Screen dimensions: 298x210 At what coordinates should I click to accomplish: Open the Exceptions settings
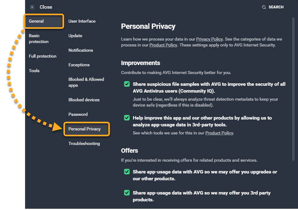79,65
